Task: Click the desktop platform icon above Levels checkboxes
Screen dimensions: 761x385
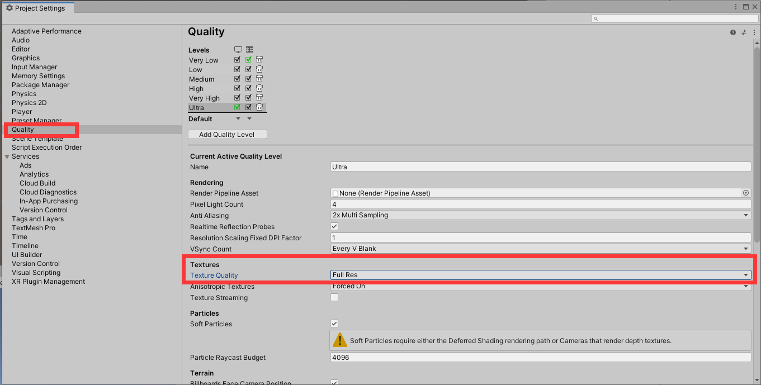Action: 238,49
